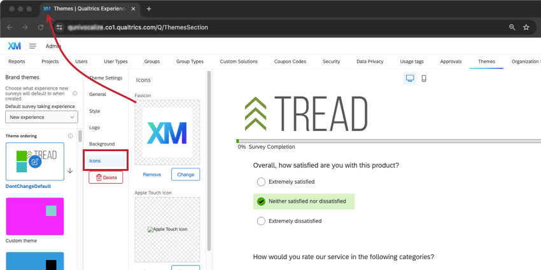
Task: Open Default survey taking experience dropdown
Action: (42, 117)
